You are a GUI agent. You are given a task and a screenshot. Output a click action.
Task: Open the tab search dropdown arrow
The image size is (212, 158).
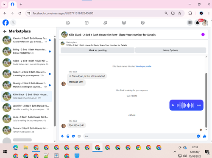pyautogui.click(x=4, y=4)
